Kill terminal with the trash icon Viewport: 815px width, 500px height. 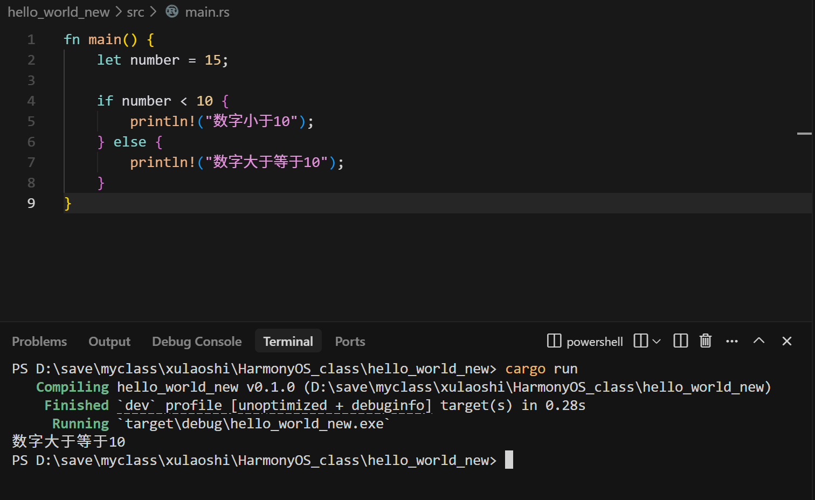(x=706, y=341)
